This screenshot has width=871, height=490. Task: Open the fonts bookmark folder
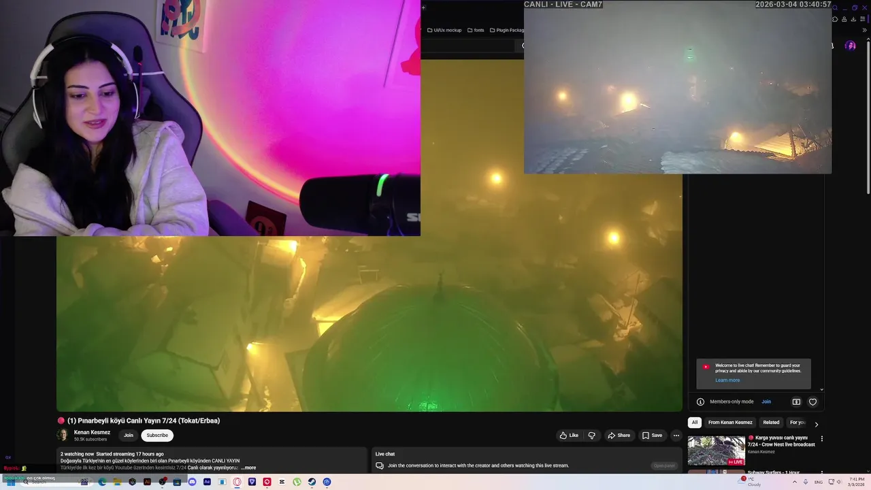point(476,30)
